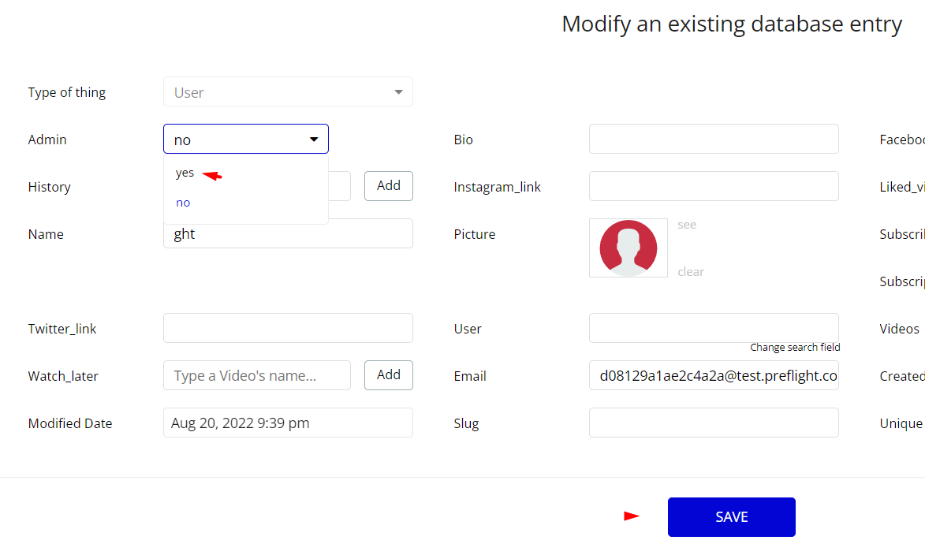Click the Email label text
This screenshot has width=925, height=555.
[x=469, y=376]
